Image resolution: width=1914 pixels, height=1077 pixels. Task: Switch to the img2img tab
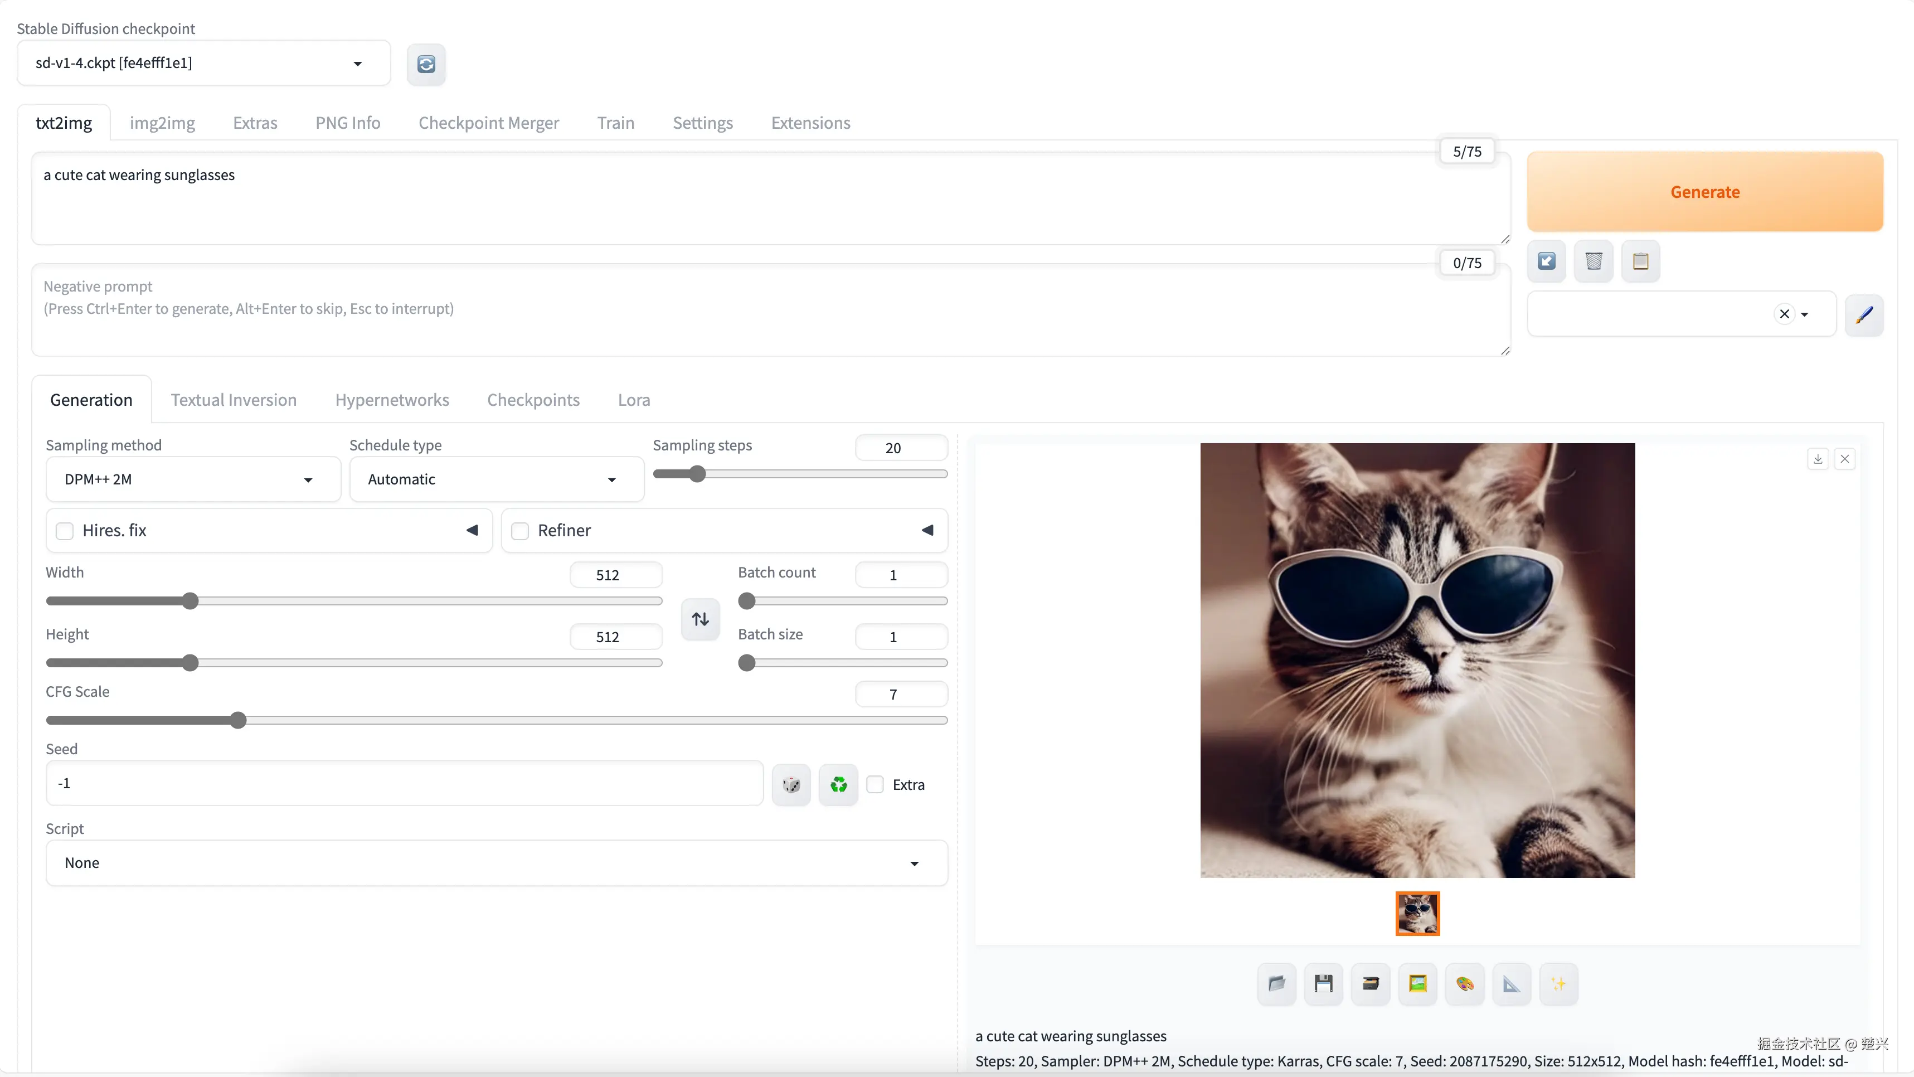click(x=162, y=123)
